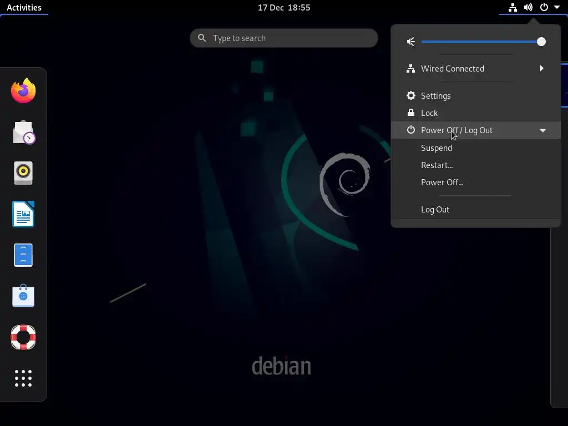Open the Files manager icon

23,255
